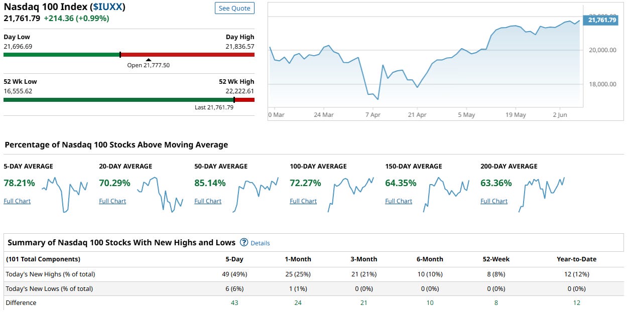This screenshot has width=629, height=312.
Task: Click the +214.36 (+0.99%) change value
Action: click(76, 19)
